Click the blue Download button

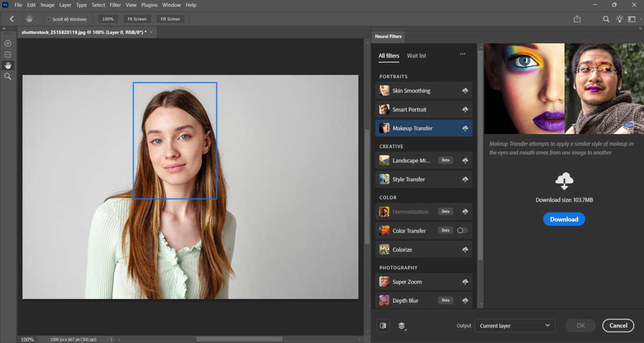point(564,219)
